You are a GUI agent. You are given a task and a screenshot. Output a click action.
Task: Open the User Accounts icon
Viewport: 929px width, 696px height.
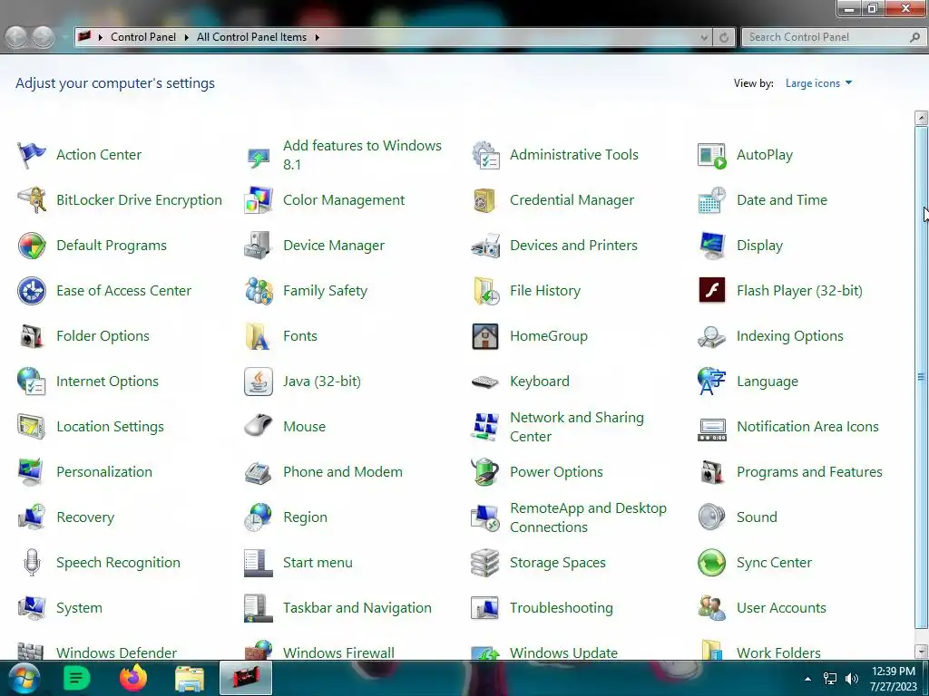click(x=711, y=608)
